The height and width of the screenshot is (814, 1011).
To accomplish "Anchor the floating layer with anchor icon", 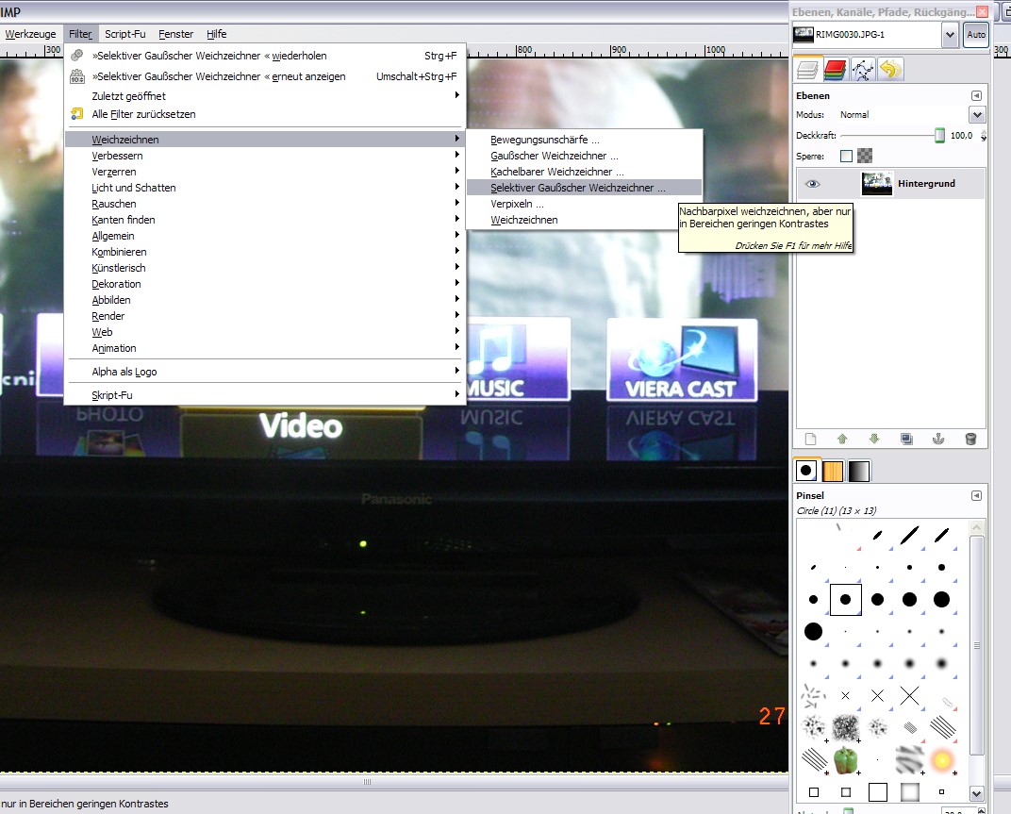I will tap(938, 439).
